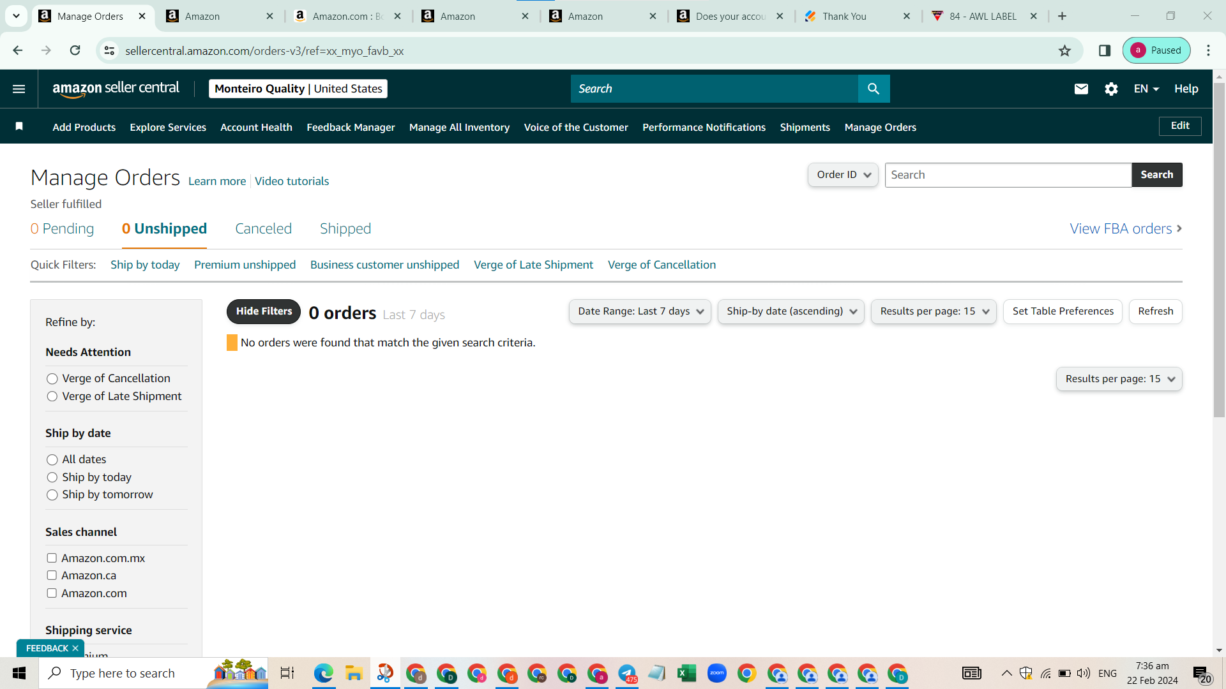Switch to the Canceled orders tab
Viewport: 1226px width, 689px height.
263,228
